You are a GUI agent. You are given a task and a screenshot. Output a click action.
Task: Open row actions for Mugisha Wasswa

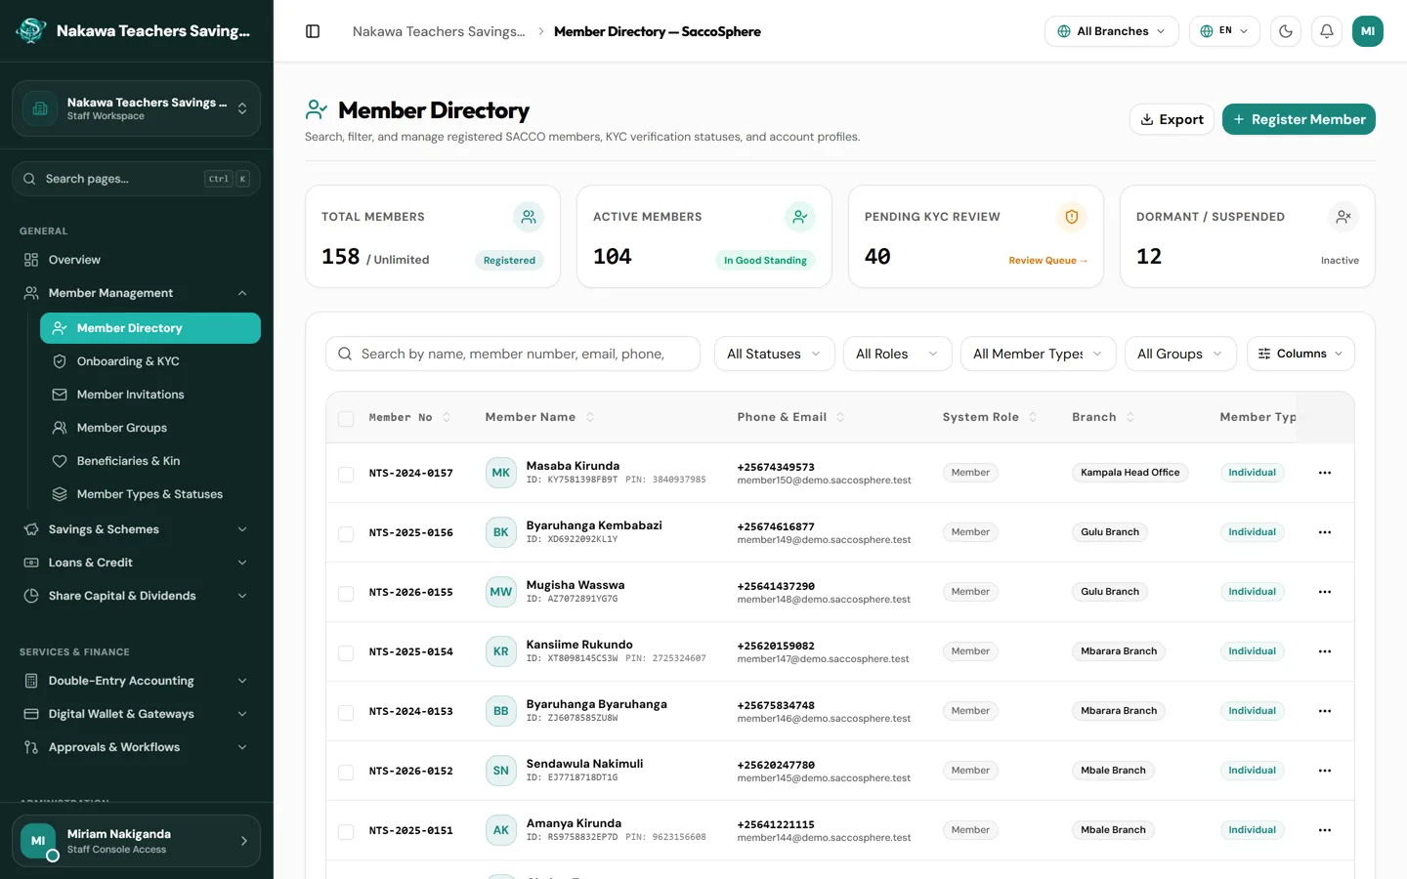pos(1325,592)
